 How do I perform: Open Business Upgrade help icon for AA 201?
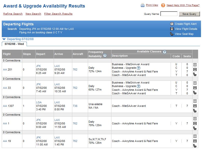click(139, 68)
